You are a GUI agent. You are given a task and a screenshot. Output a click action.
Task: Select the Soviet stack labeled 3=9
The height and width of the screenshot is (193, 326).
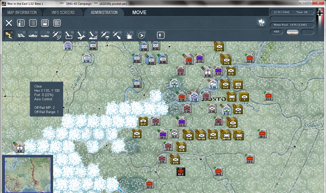coord(181,147)
